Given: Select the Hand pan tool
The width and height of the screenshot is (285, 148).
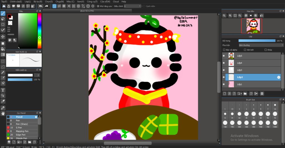Looking at the screenshot, I should tap(3, 113).
